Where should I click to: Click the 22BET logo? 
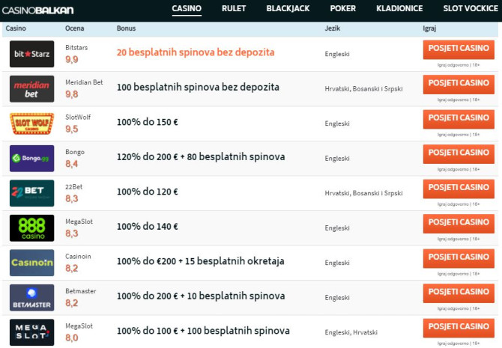tap(31, 193)
